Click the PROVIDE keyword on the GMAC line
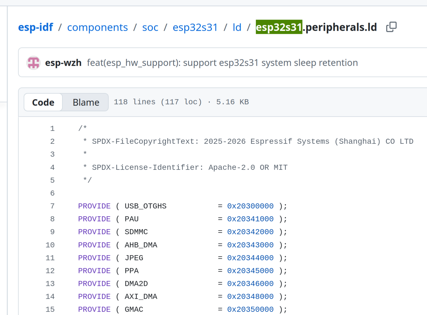Viewport: 427px width, 315px height. tap(94, 309)
